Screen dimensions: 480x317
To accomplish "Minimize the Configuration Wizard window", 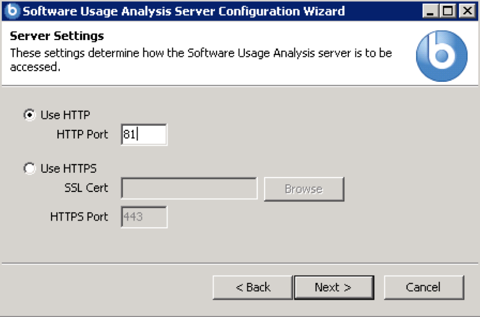I will click(x=430, y=11).
